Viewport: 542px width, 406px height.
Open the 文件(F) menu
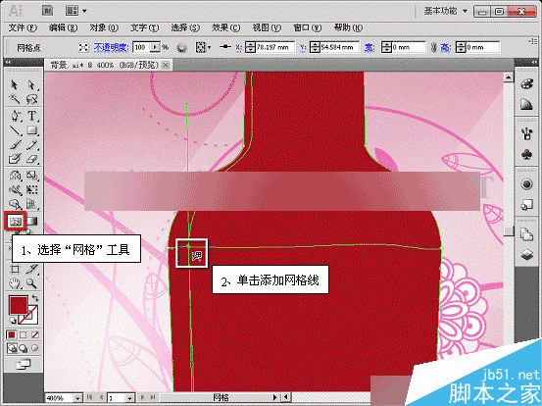23,27
